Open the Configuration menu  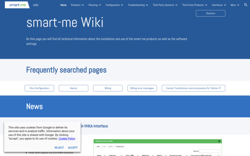click(x=113, y=5)
